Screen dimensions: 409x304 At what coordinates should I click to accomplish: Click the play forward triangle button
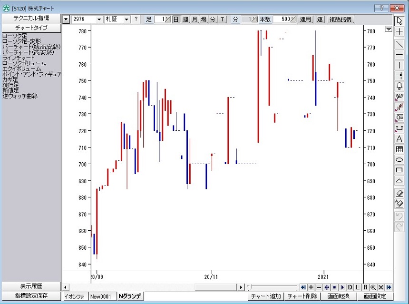(x=342, y=287)
